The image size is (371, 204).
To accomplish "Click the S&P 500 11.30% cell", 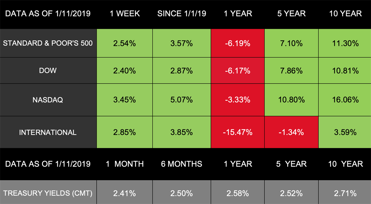I will coord(345,43).
